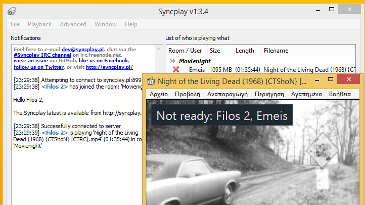This screenshot has height=205, width=365.
Task: Click the 'Hello Filos 2,' message line
Action: 28,100
